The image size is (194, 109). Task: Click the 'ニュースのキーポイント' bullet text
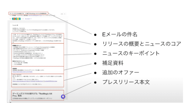pos(131,53)
